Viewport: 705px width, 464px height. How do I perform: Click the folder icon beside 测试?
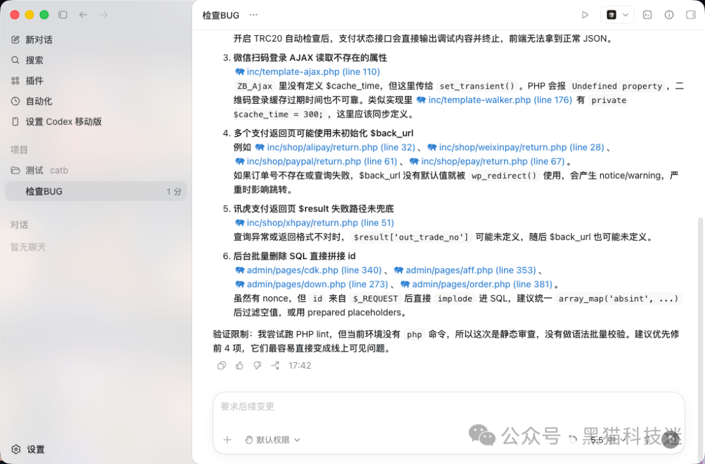[x=15, y=170]
